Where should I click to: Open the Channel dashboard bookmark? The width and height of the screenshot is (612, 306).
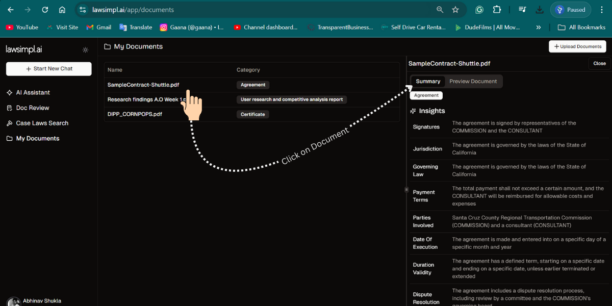tap(265, 28)
